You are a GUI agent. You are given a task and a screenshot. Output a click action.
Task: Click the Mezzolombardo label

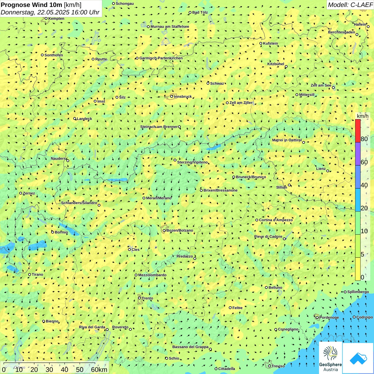tap(152, 275)
